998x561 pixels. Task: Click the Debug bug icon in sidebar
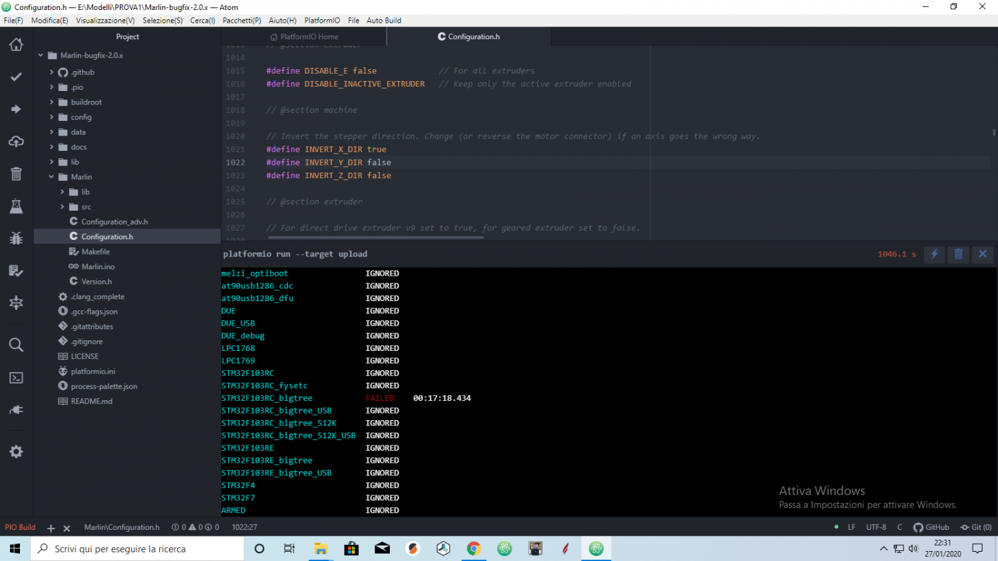tap(16, 238)
